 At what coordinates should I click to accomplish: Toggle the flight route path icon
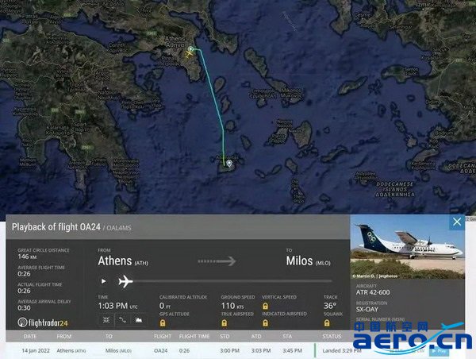122,320
